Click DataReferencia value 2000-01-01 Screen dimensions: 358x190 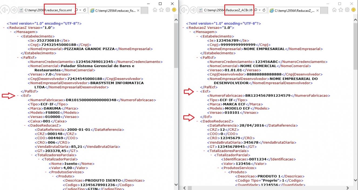tap(79, 129)
